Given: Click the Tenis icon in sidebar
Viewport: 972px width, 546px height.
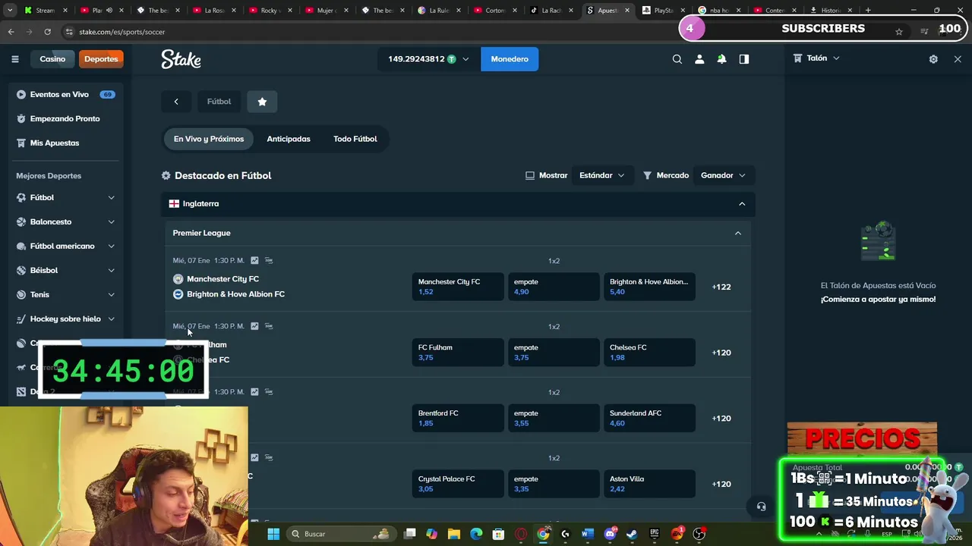Looking at the screenshot, I should click(21, 294).
